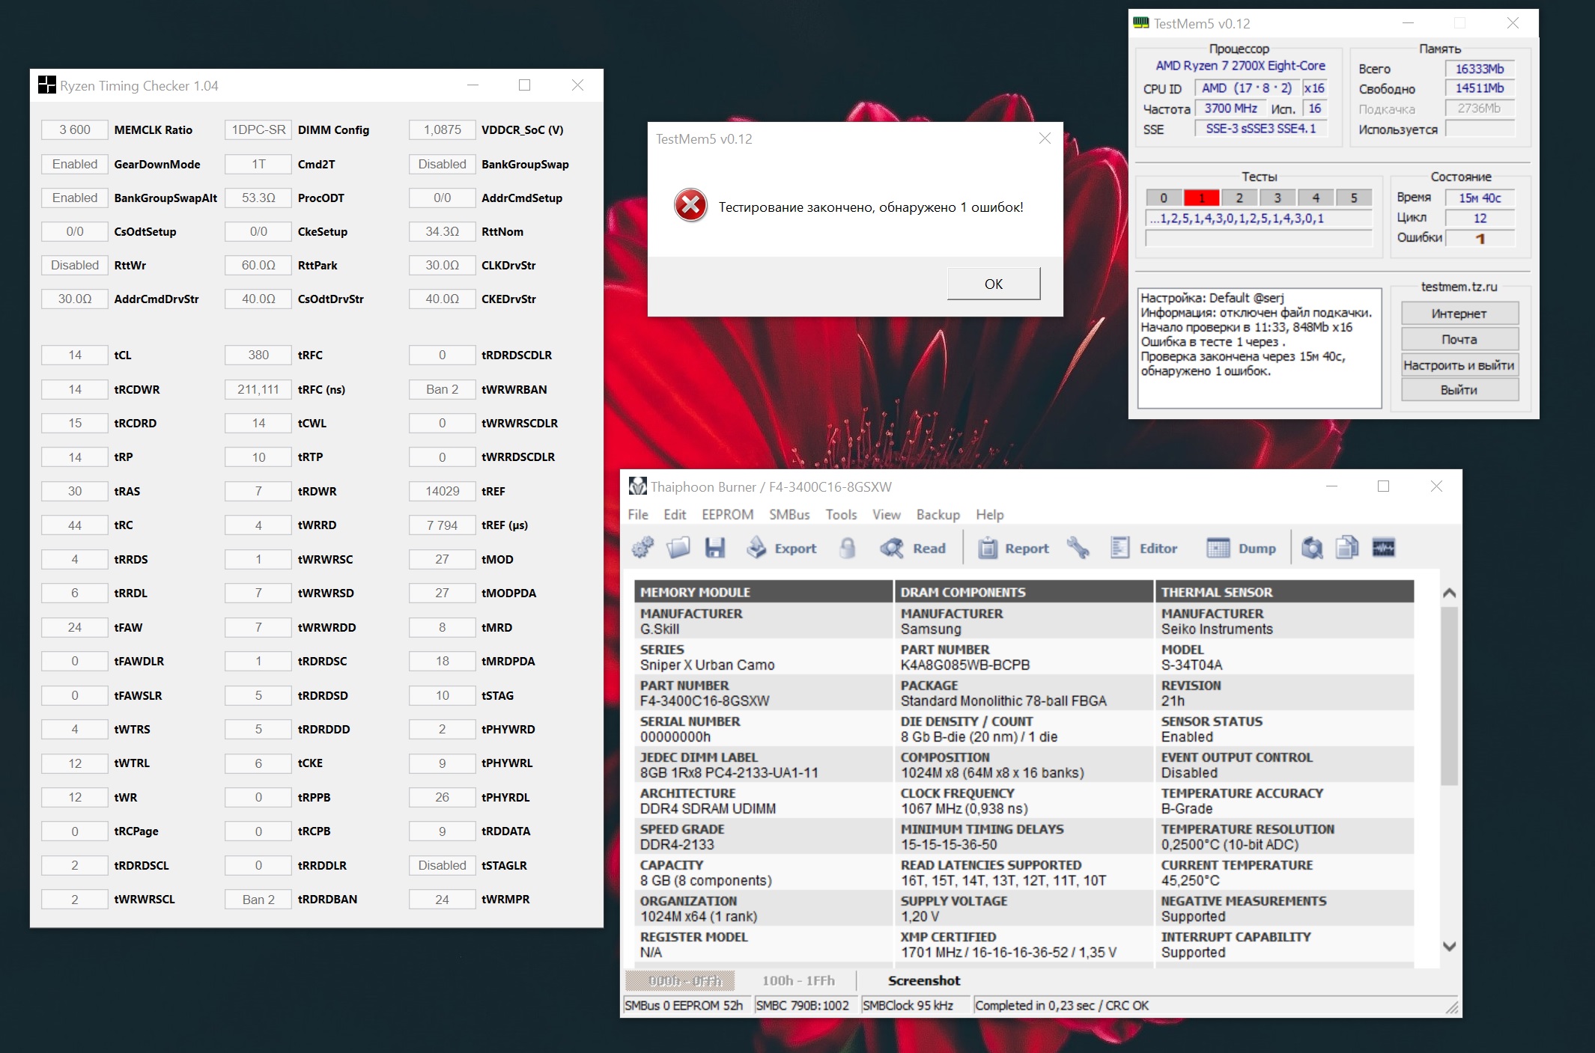Click the waveform monitor icon in the toolbar

(1383, 548)
